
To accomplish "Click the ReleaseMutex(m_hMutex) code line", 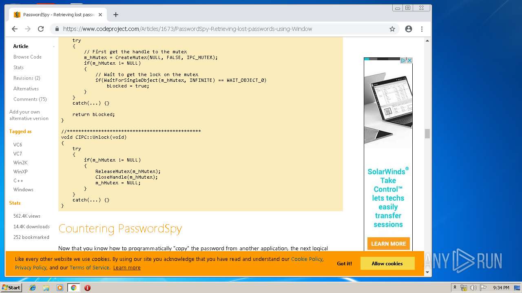I will click(x=128, y=171).
